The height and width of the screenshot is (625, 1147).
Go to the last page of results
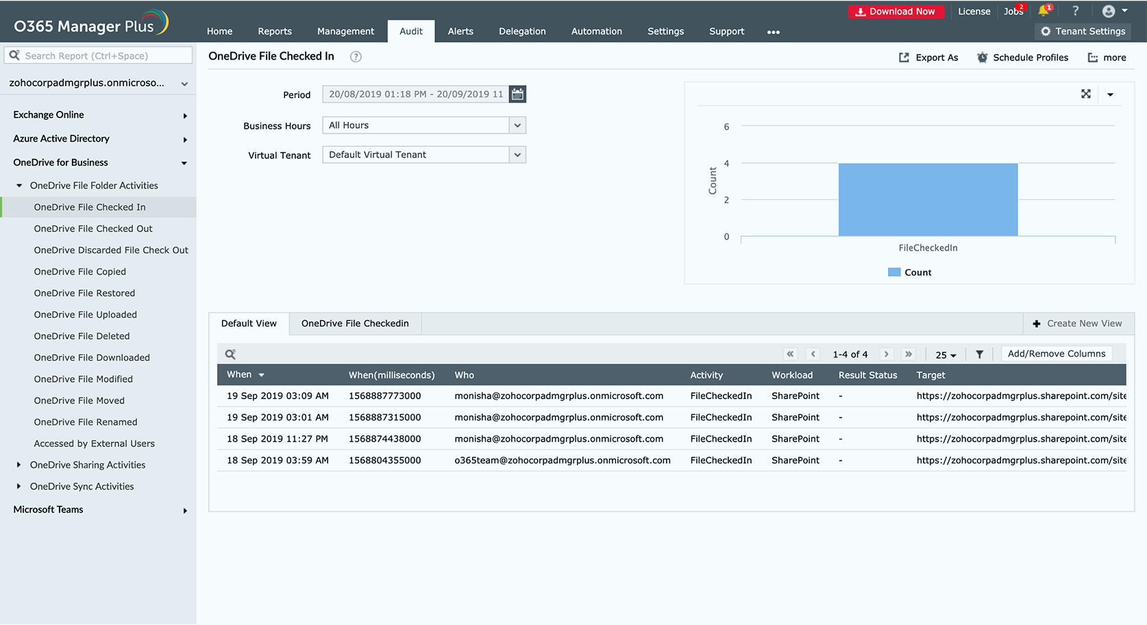(909, 354)
